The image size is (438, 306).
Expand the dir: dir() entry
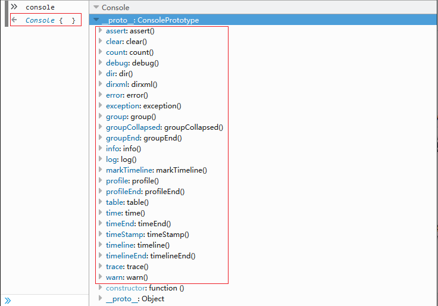101,73
